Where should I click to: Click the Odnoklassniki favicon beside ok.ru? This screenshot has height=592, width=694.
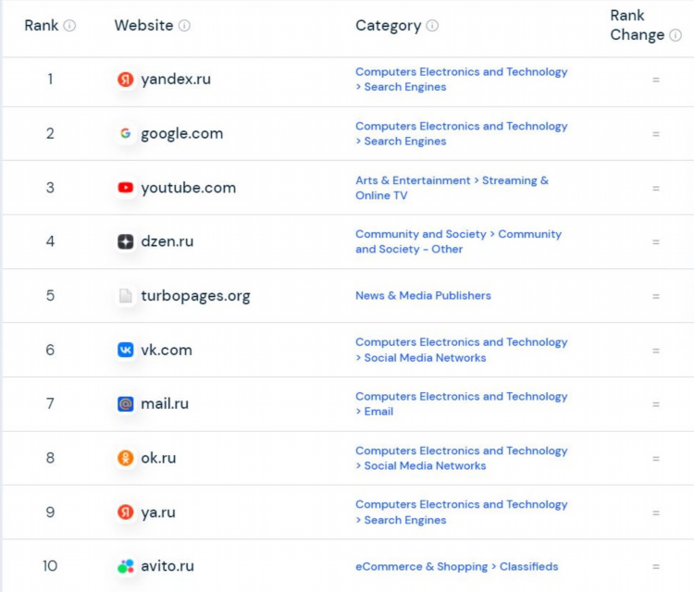(126, 458)
